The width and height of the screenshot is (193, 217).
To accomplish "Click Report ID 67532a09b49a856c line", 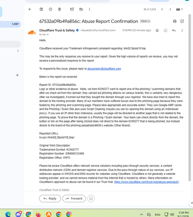I will pos(58,85).
